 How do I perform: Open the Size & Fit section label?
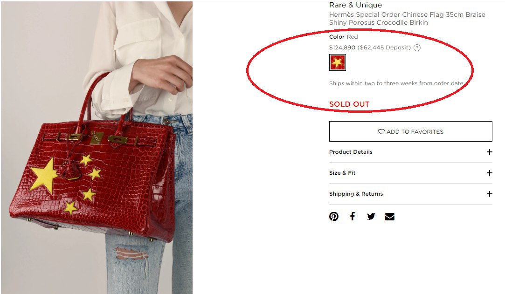click(x=342, y=173)
